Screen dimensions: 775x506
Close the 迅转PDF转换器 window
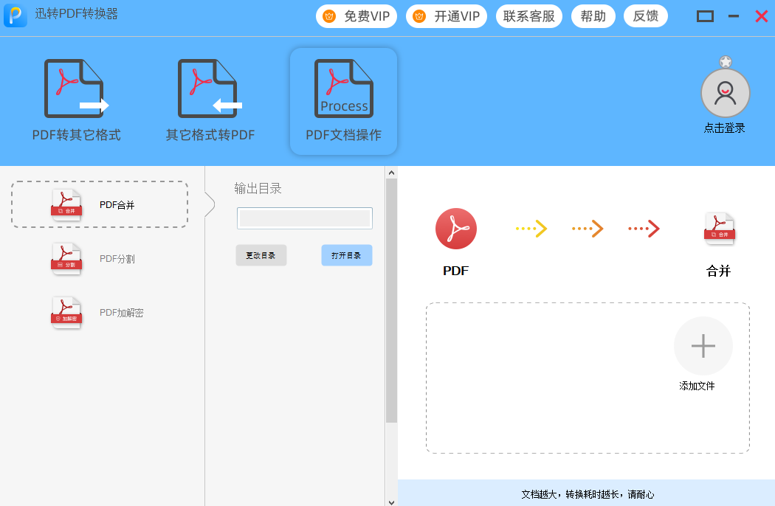click(762, 16)
